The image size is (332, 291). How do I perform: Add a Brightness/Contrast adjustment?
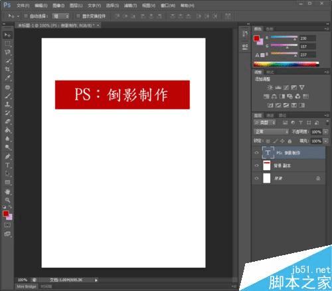[270, 88]
